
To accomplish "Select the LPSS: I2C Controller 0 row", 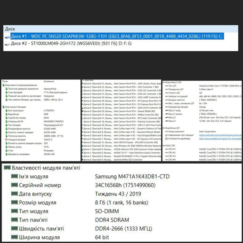I will click(121, 91).
